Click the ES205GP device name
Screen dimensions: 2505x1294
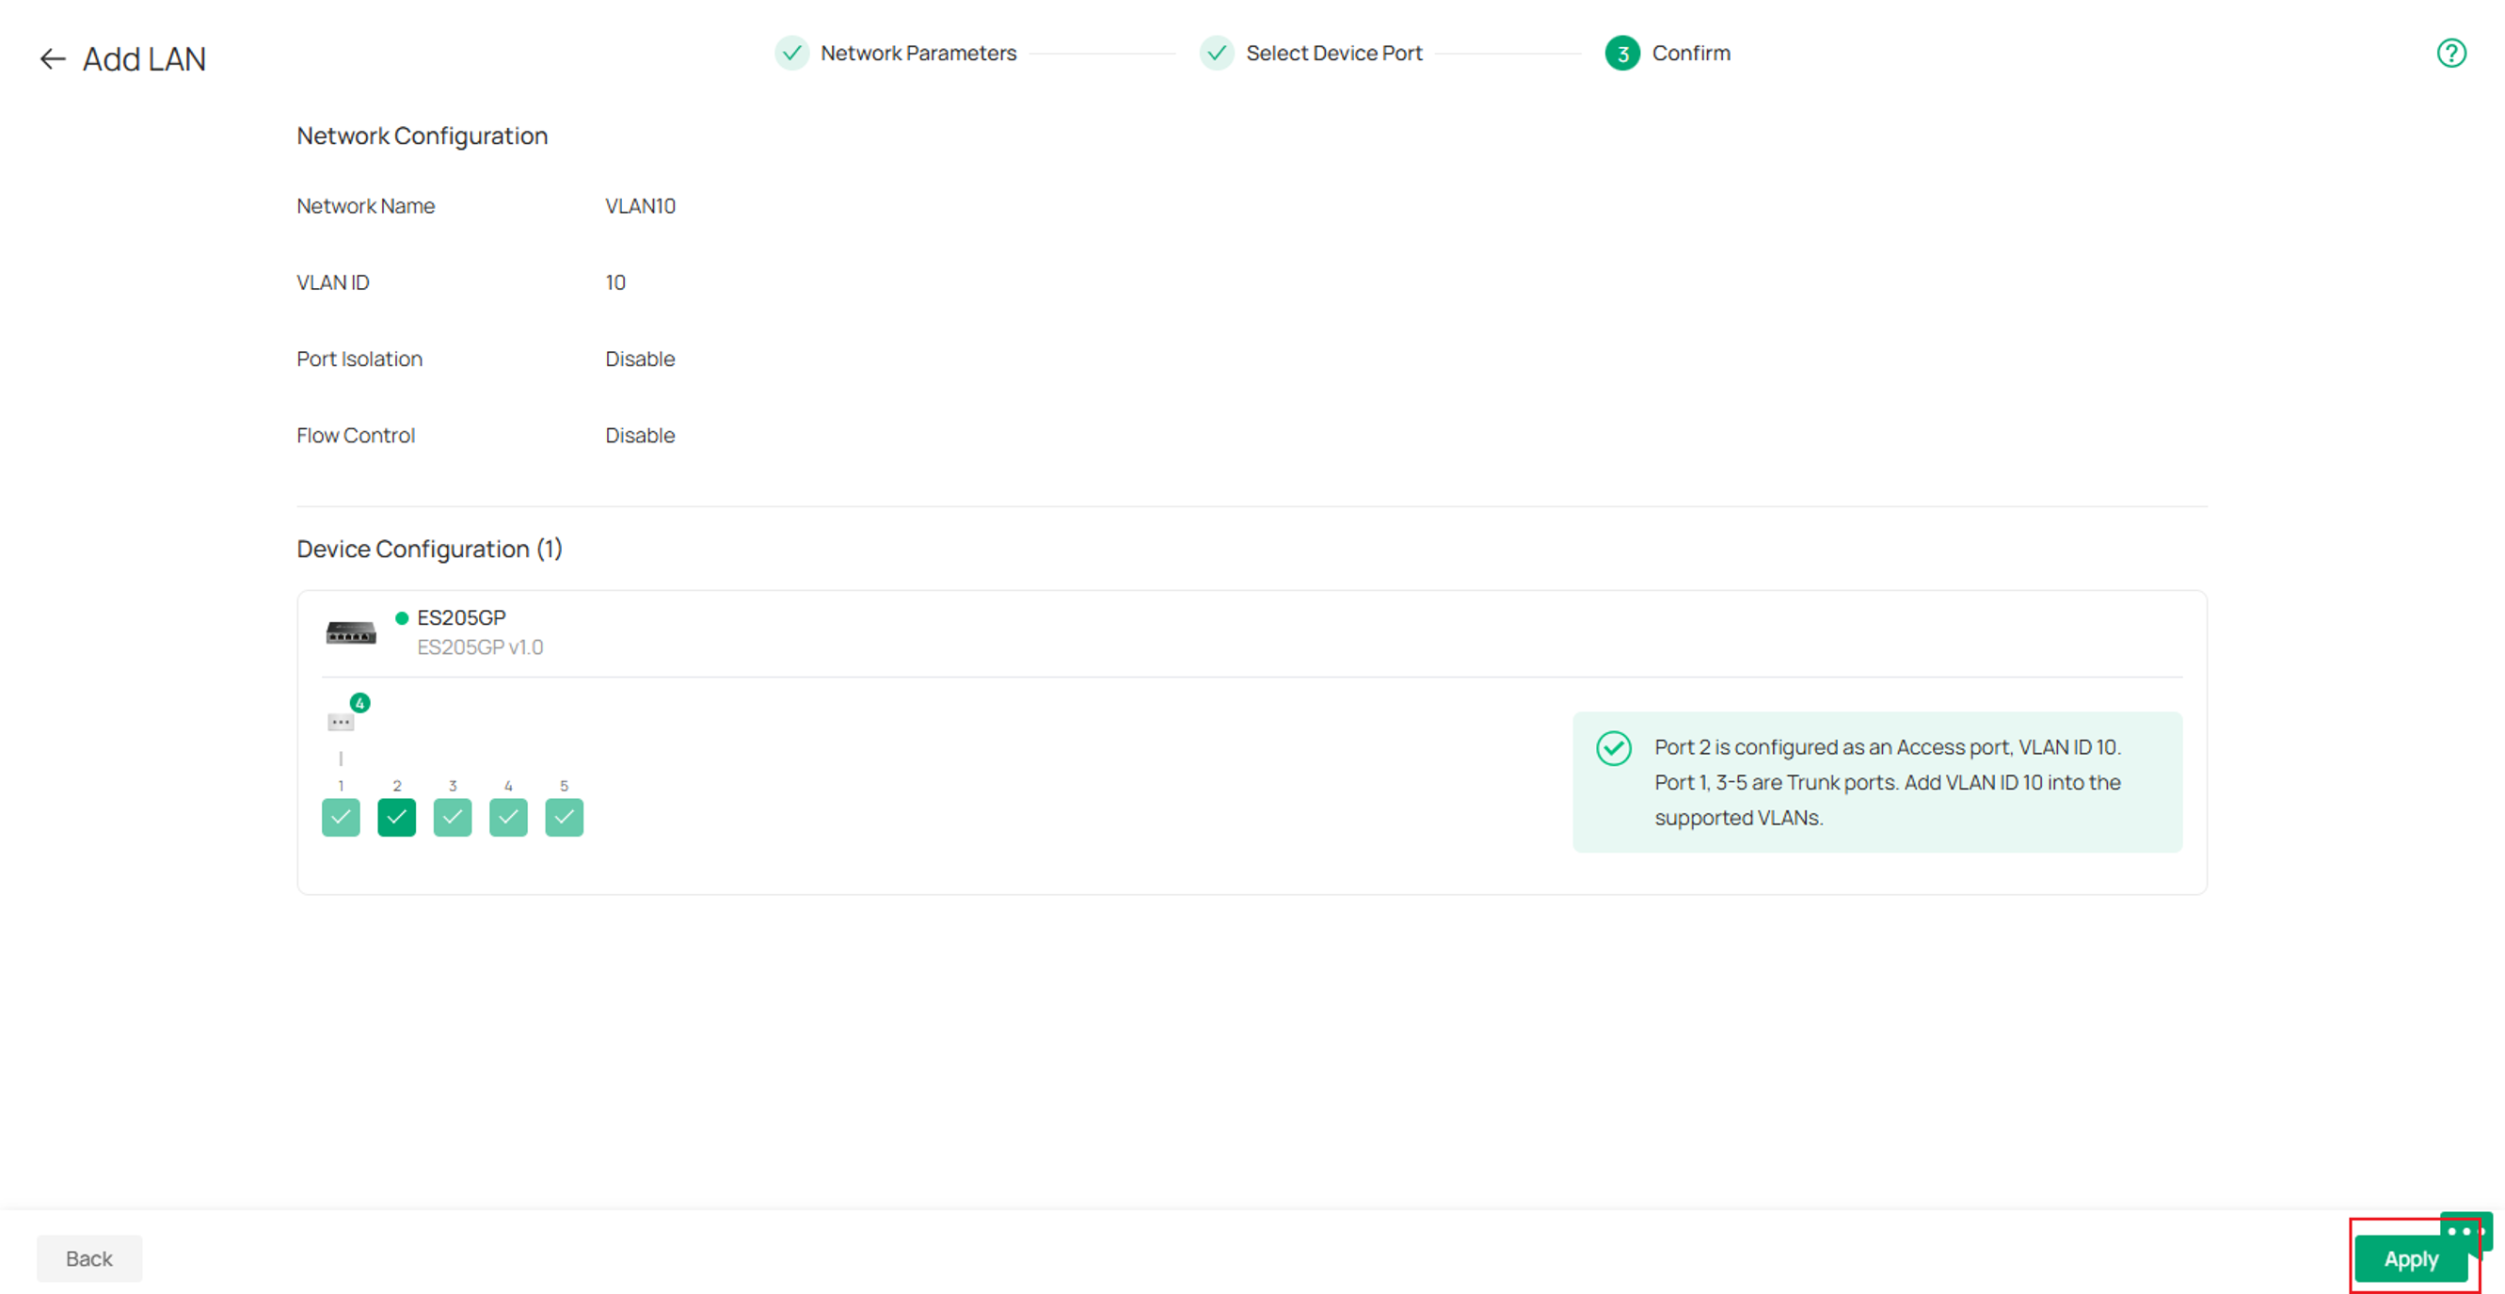(461, 617)
